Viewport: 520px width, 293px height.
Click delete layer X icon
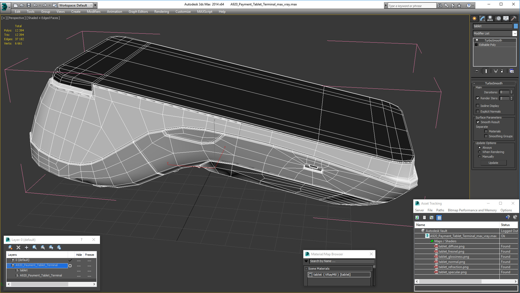18,247
